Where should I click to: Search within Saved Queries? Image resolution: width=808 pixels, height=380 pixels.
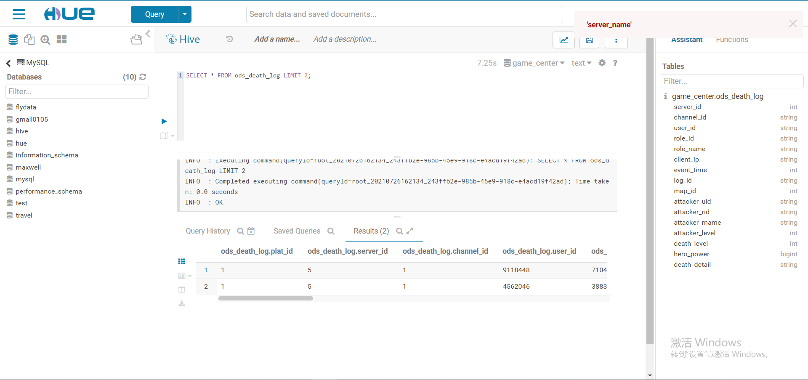(x=331, y=231)
